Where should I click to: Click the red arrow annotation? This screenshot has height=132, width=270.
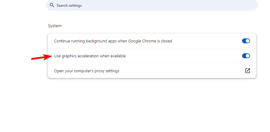click(x=42, y=57)
